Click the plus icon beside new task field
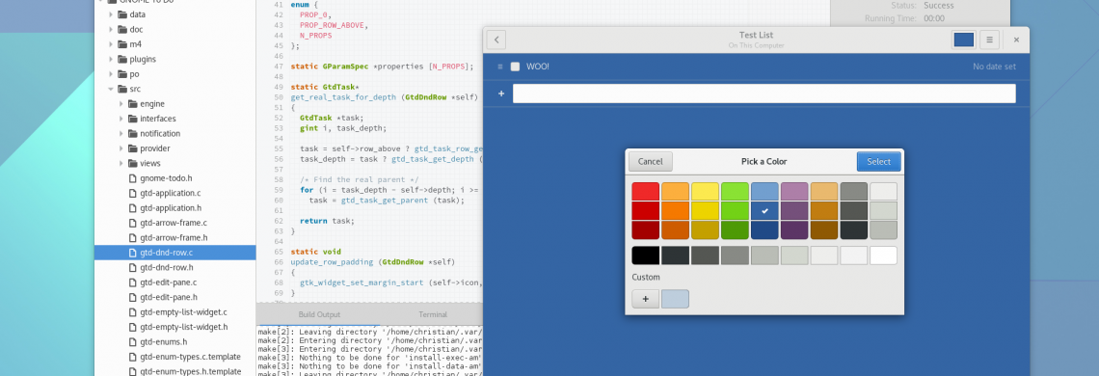This screenshot has width=1099, height=376. click(501, 94)
